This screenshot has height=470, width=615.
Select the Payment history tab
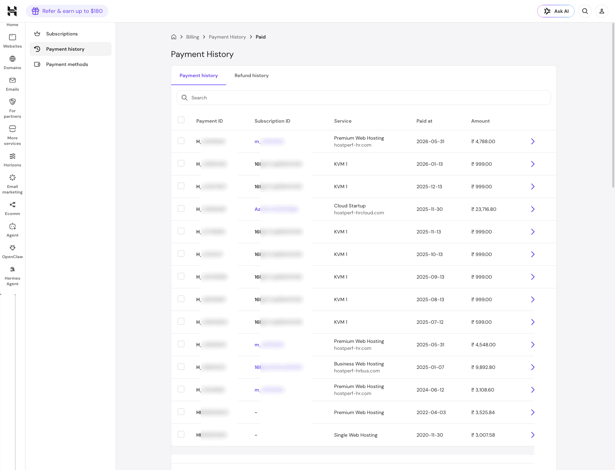coord(199,75)
